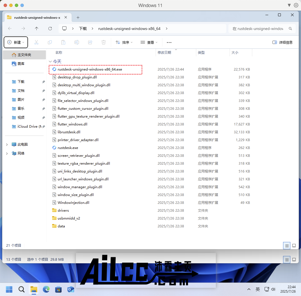Screen dimensions: 301x296
Task: Click the Share icon in toolbar
Action: pyautogui.click(x=90, y=42)
